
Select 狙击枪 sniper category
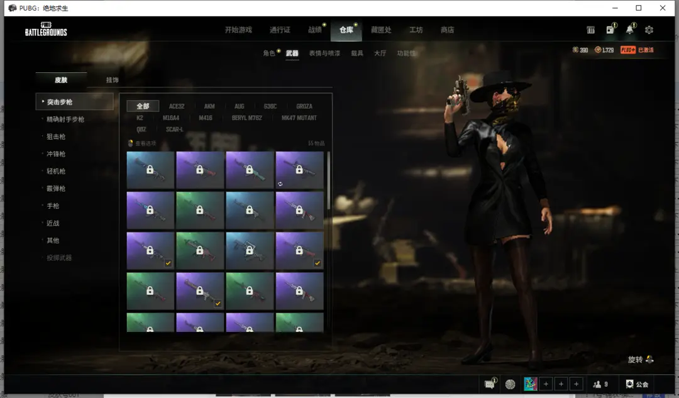[56, 136]
